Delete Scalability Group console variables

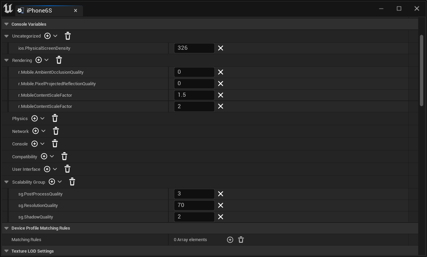point(72,182)
